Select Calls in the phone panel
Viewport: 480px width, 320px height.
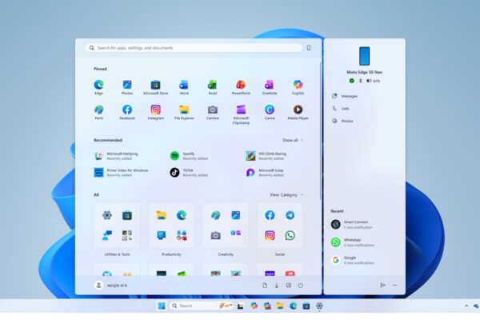click(345, 108)
